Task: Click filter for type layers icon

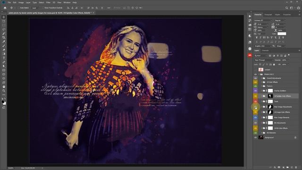Action: [x=278, y=56]
